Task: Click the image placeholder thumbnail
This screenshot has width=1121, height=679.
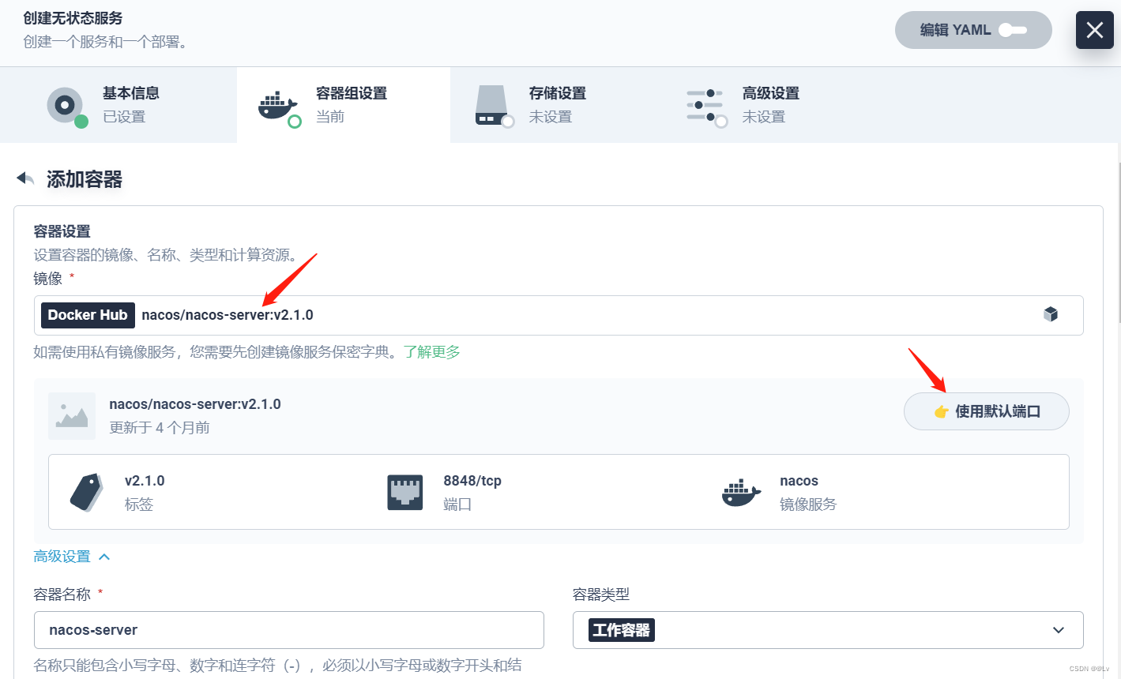Action: (72, 416)
